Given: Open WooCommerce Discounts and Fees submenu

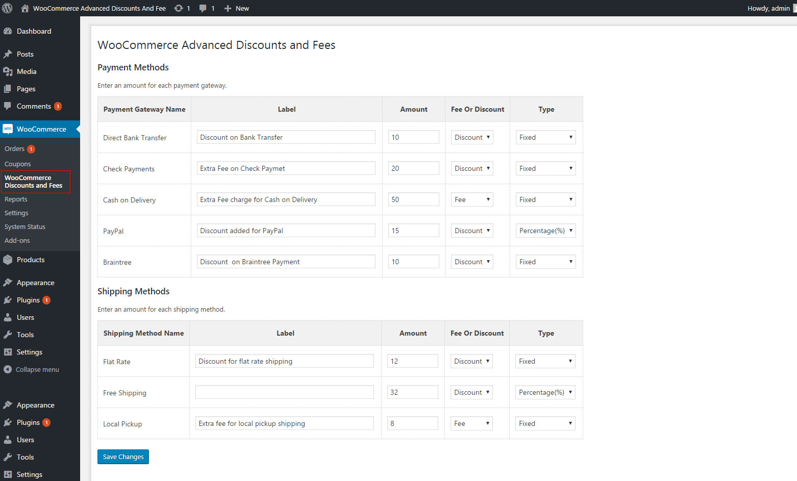Looking at the screenshot, I should pos(34,182).
